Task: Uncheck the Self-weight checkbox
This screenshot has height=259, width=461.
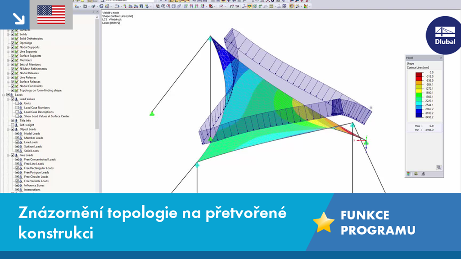Action: click(13, 125)
